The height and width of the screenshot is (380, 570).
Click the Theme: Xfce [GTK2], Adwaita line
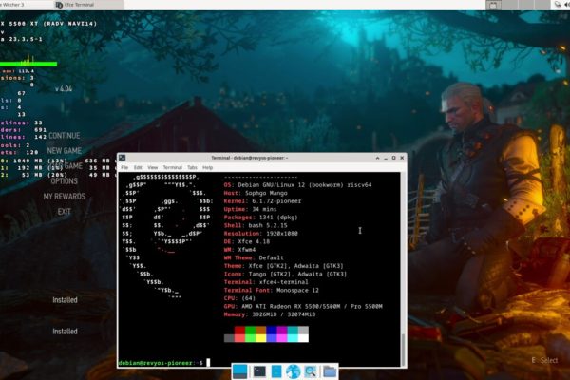(283, 266)
